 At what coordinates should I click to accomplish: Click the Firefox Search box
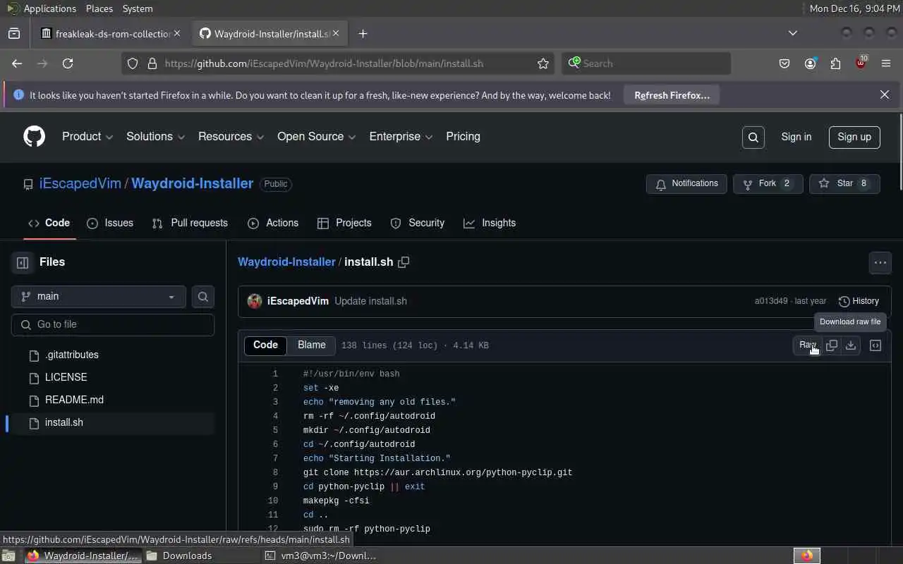tap(646, 63)
